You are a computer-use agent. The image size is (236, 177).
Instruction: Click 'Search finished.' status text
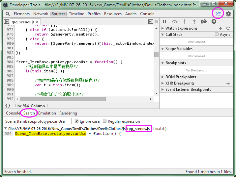18,172
